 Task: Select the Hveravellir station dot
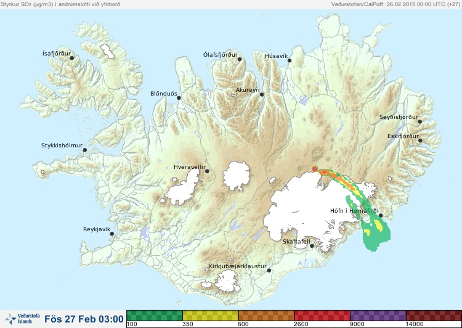207,171
